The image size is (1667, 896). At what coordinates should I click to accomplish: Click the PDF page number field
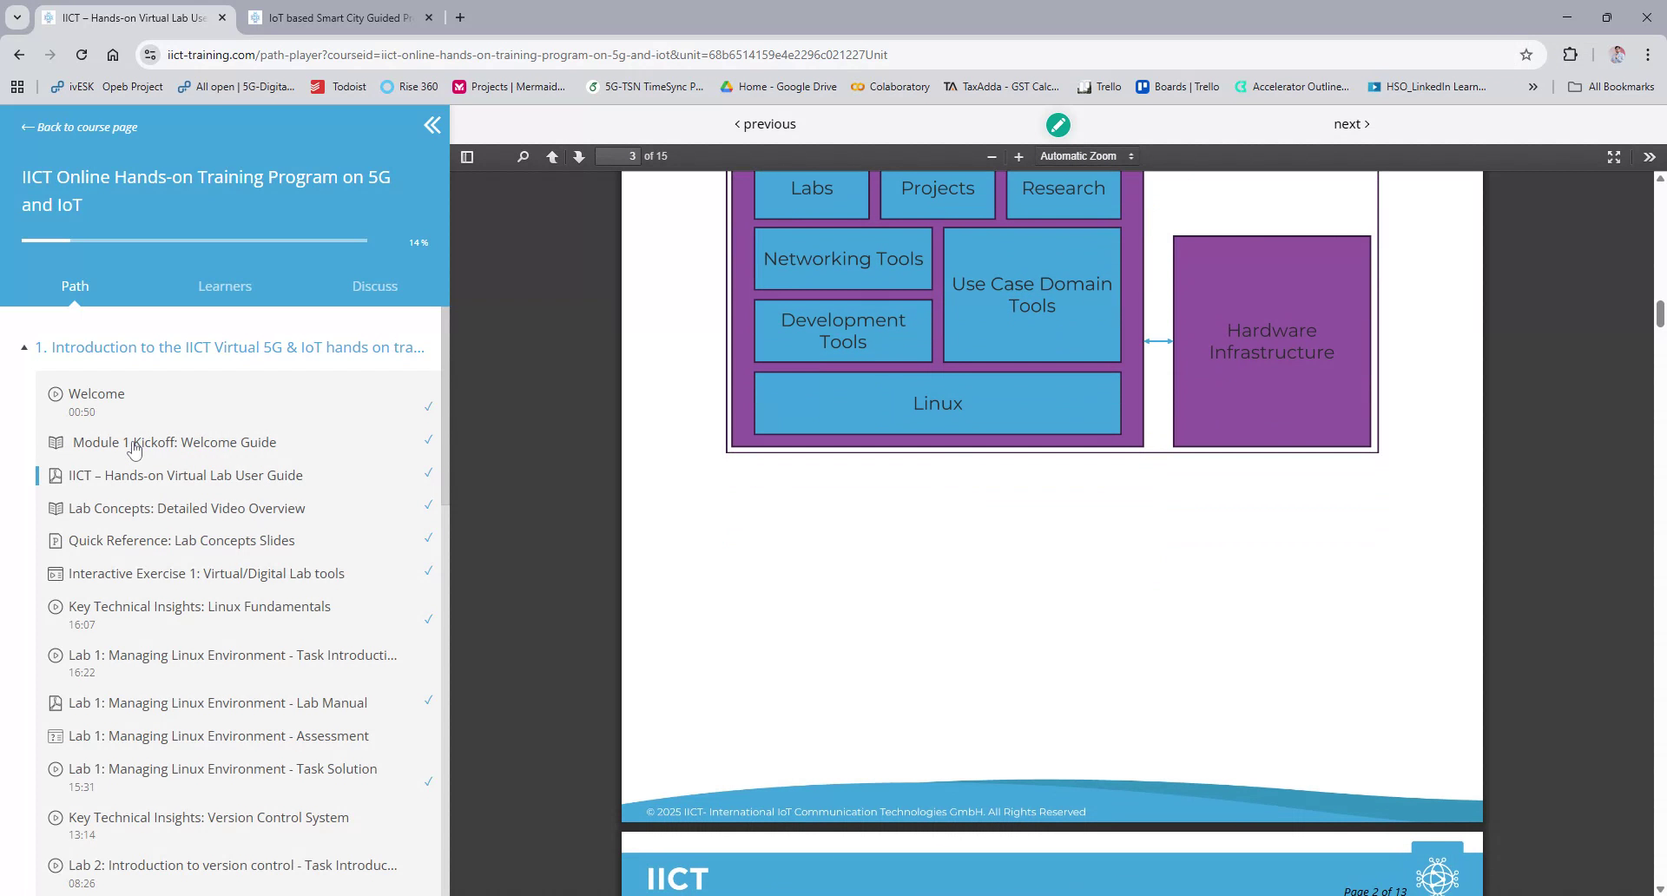619,156
